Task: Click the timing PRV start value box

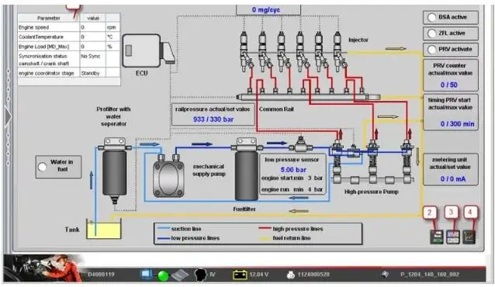Action: pyautogui.click(x=451, y=112)
